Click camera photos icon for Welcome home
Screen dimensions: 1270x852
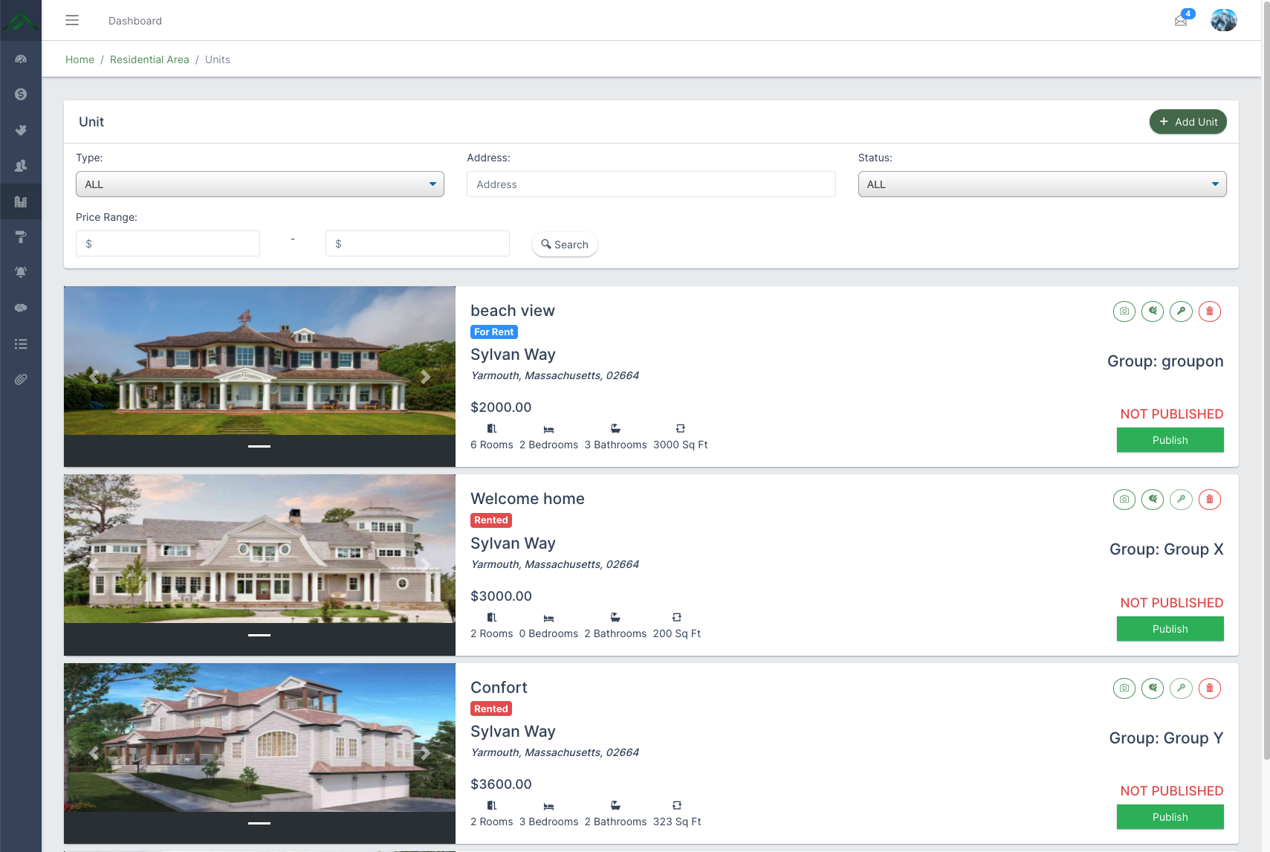[1124, 500]
